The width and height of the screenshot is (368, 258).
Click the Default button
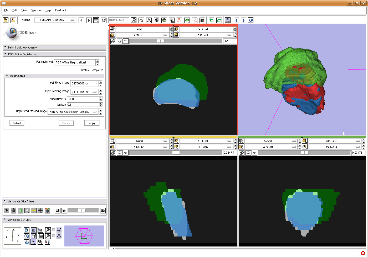point(17,123)
